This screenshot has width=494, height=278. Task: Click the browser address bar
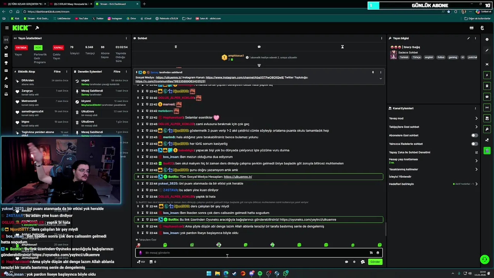(x=232, y=12)
